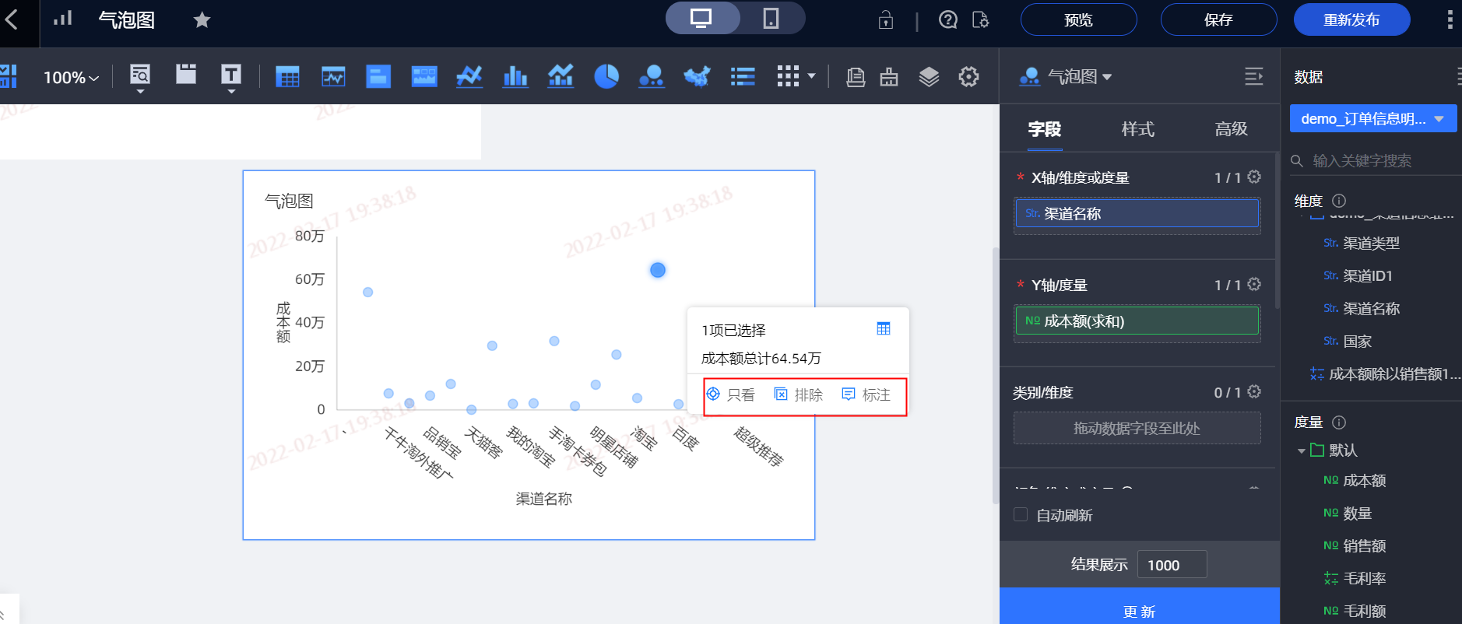Switch to the 字段 tab
This screenshot has width=1462, height=624.
(1045, 129)
